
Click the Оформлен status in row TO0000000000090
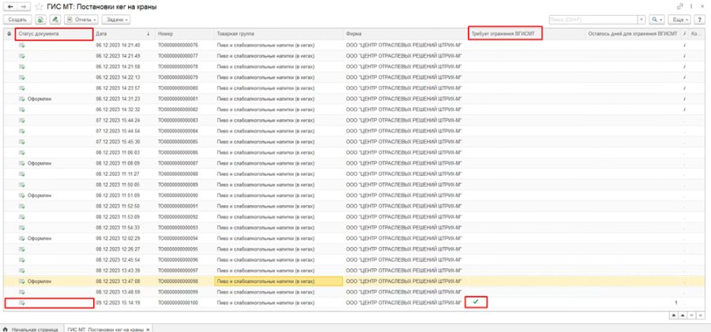tap(39, 196)
